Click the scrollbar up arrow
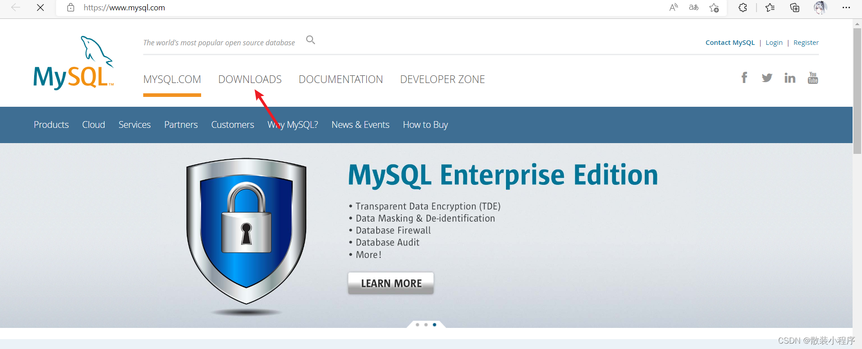 coord(857,23)
